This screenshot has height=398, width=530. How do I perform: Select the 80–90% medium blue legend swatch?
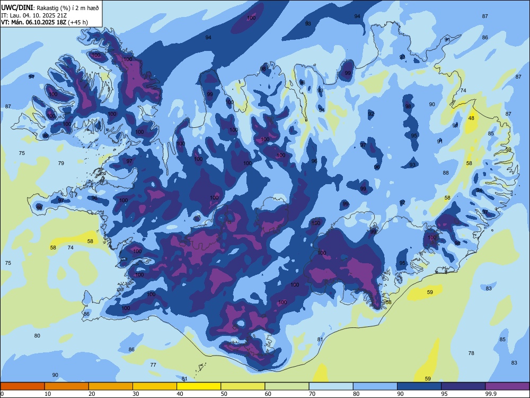[375, 386]
